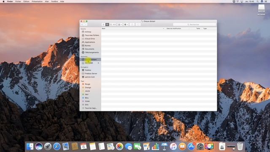Open Finder from the Dock
The width and height of the screenshot is (270, 152).
[30, 147]
